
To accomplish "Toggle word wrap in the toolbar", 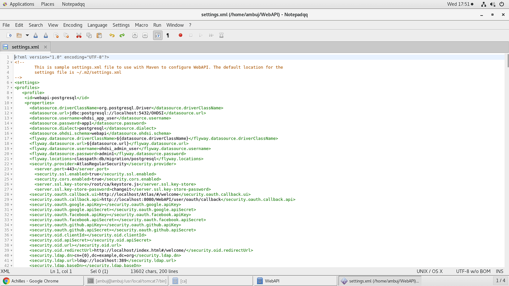I will [157, 35].
